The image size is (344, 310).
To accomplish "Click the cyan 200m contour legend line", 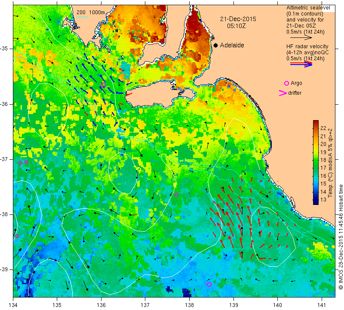I will (82, 17).
